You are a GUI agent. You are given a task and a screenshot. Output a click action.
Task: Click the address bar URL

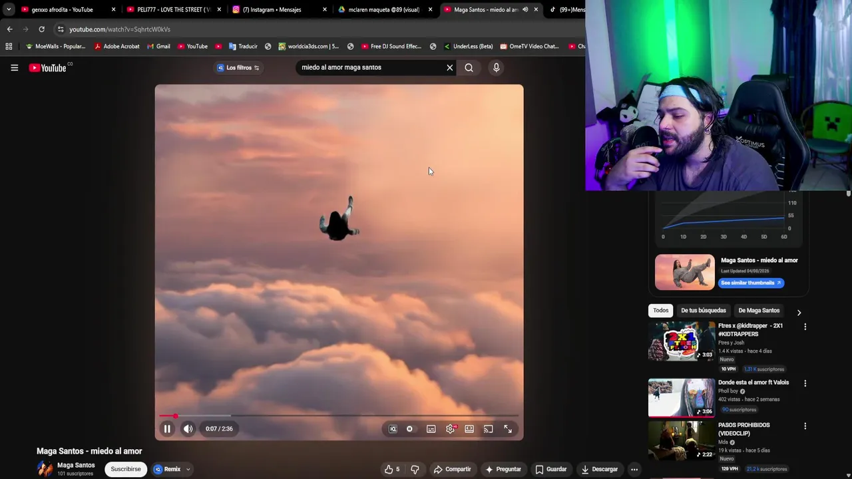coord(120,29)
